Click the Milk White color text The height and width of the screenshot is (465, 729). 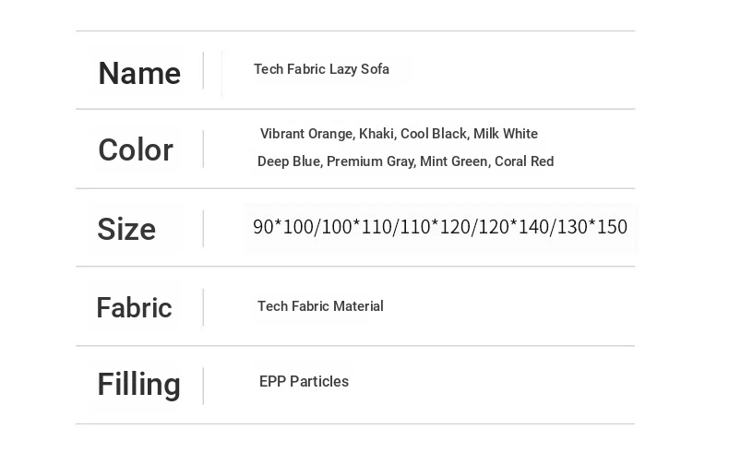click(x=506, y=134)
